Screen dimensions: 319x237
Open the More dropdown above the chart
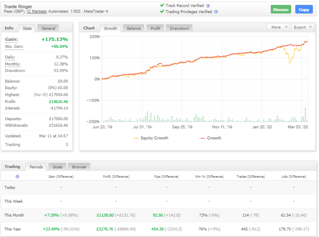[x=278, y=27]
